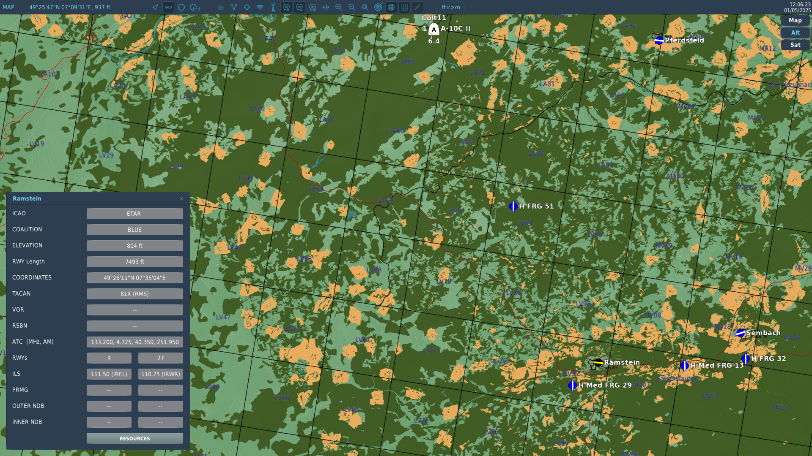Close the Ramstein info panel
The height and width of the screenshot is (456, 812).
tap(181, 198)
